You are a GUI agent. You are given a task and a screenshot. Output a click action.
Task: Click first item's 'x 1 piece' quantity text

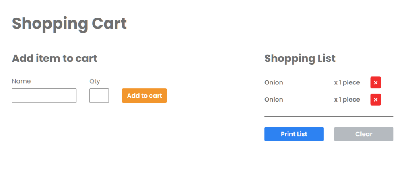[347, 83]
